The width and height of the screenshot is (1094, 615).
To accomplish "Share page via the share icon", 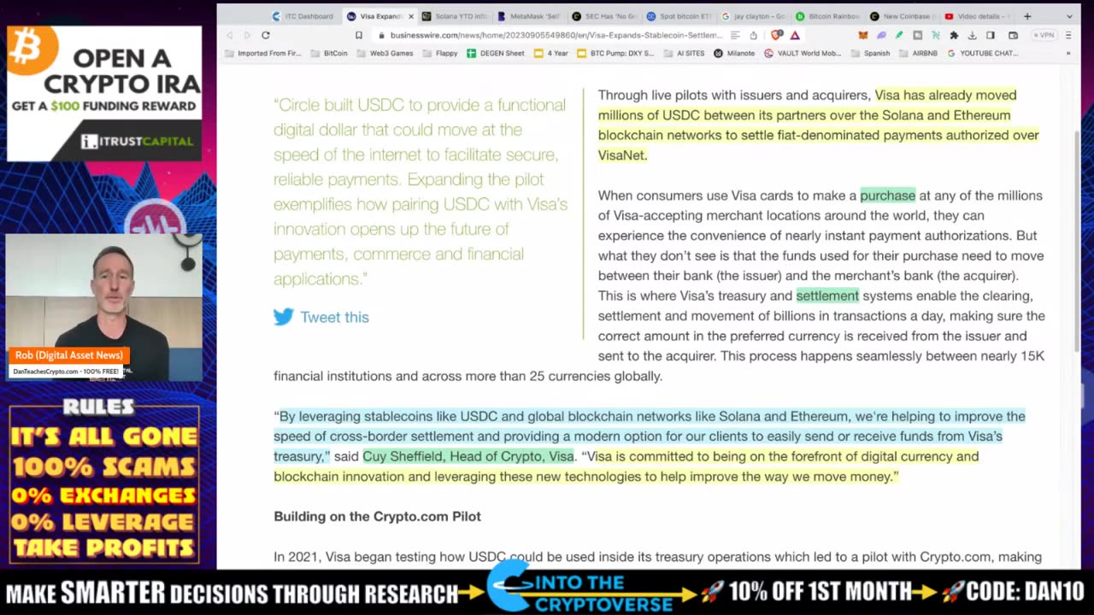I will point(753,35).
